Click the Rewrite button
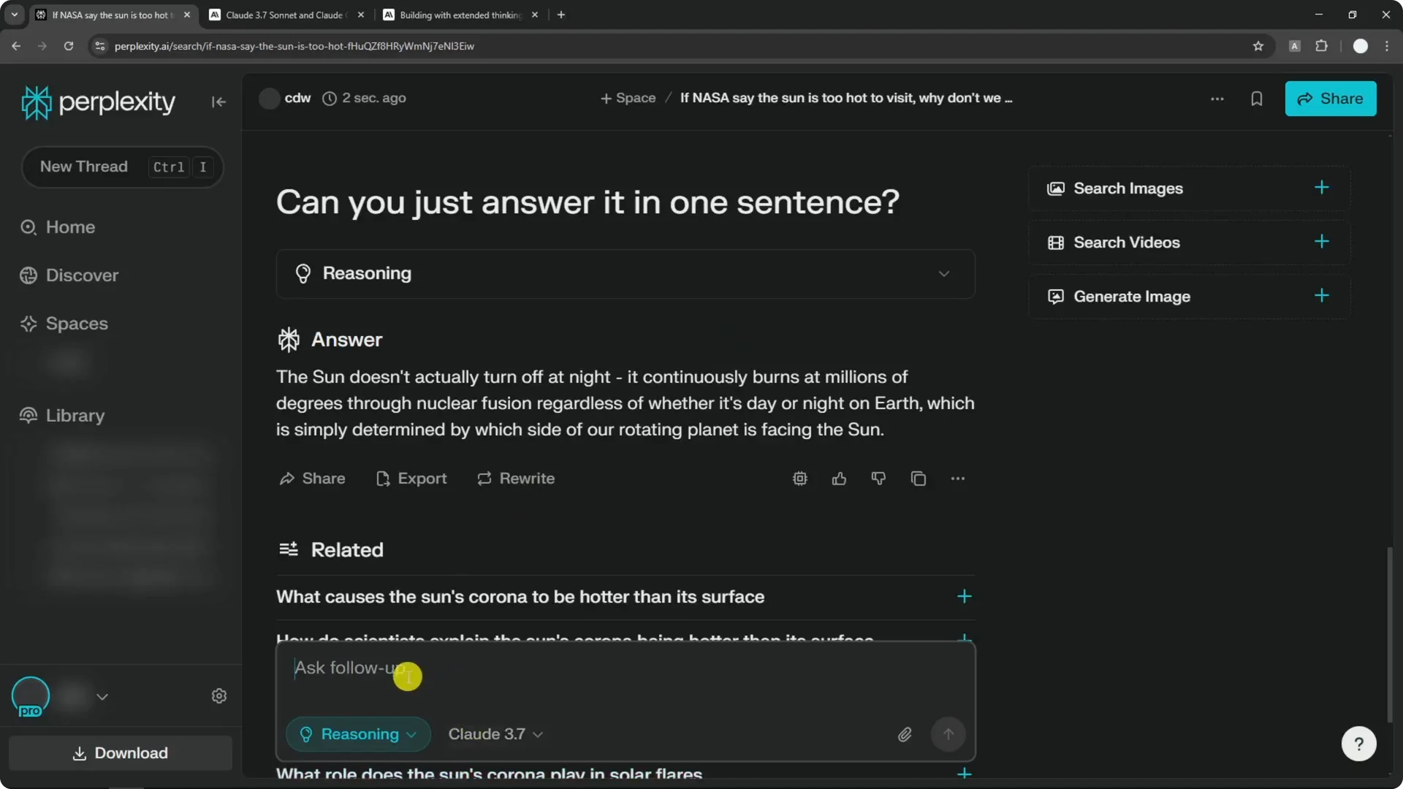Image resolution: width=1403 pixels, height=789 pixels. pyautogui.click(x=516, y=479)
